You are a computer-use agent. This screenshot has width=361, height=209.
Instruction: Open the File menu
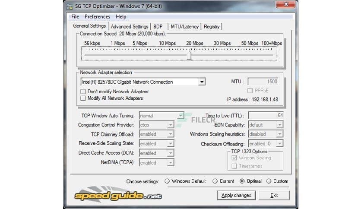click(x=75, y=16)
